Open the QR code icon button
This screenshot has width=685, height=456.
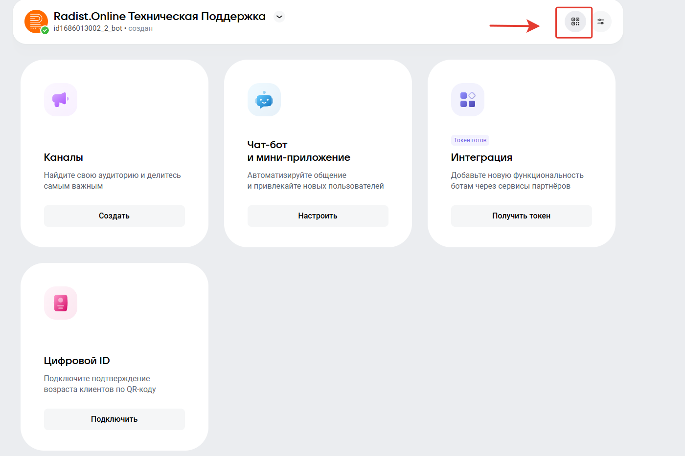575,22
